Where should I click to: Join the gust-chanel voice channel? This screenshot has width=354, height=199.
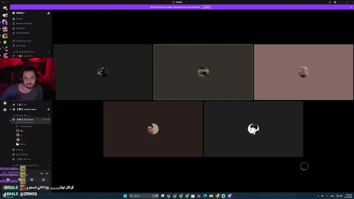(31, 155)
